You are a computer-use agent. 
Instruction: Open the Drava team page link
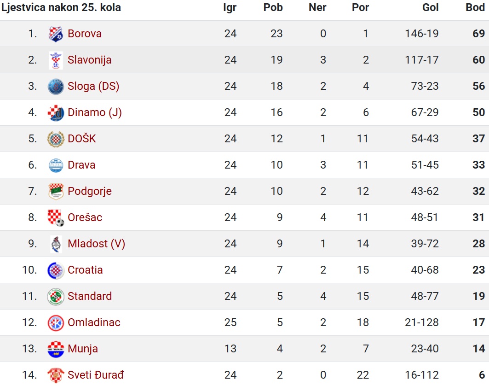(81, 164)
